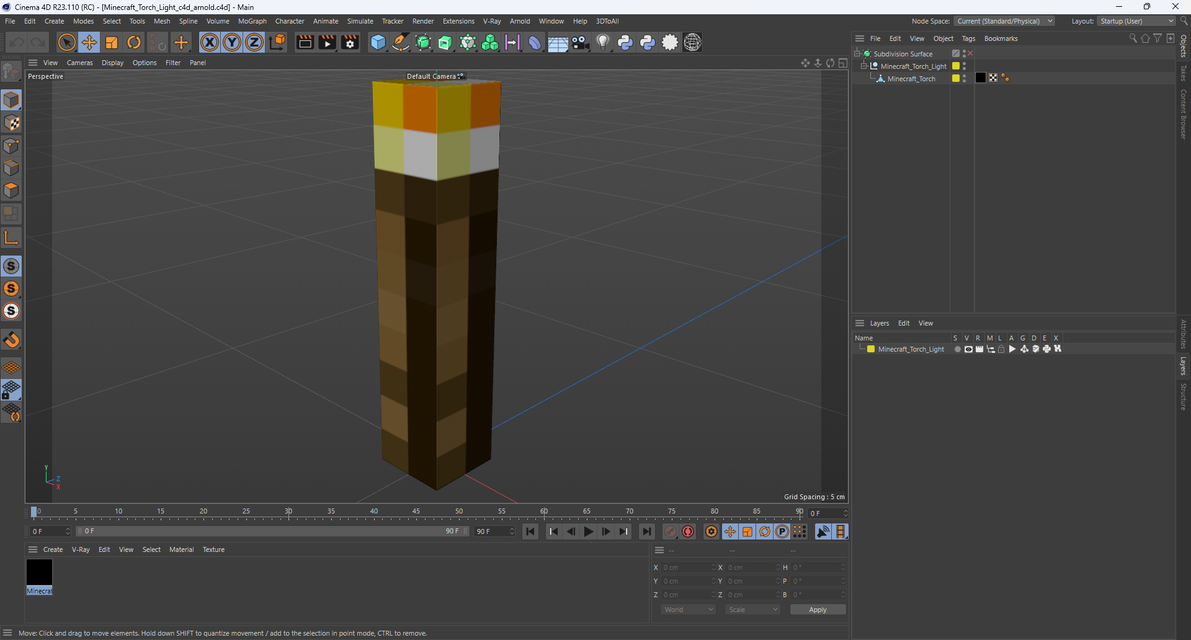Click the Extrude generator green icon
This screenshot has height=640, width=1191.
445,42
